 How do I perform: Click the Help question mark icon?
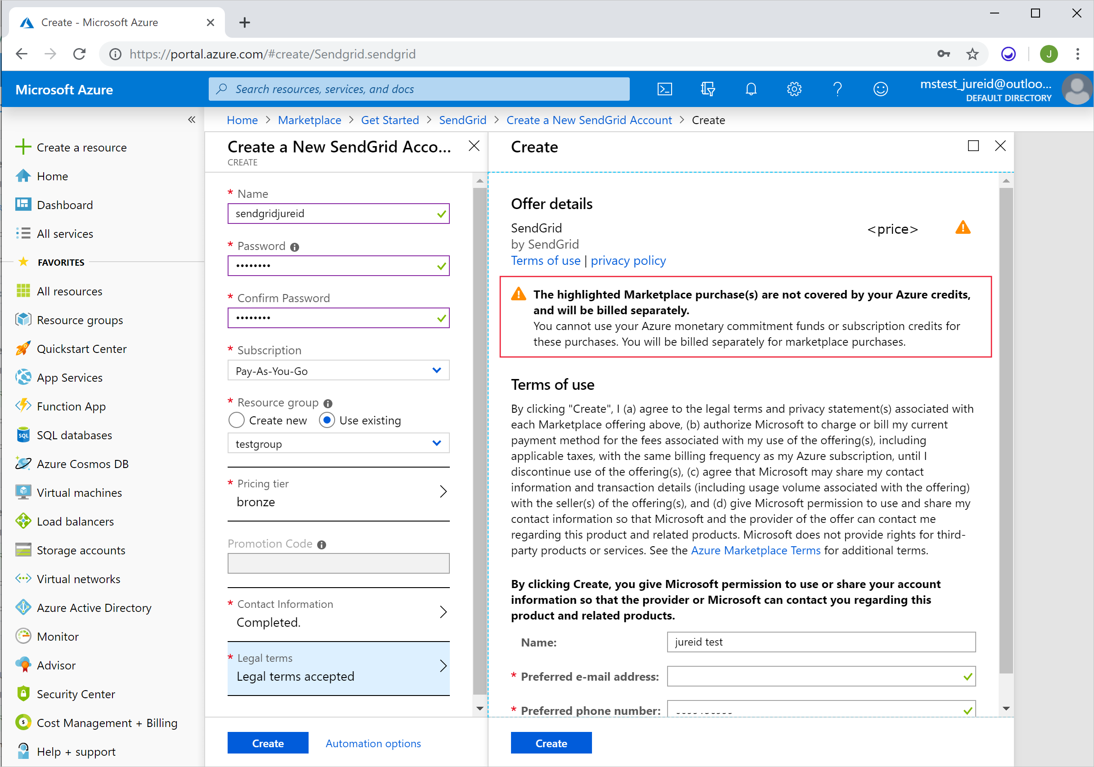coord(837,89)
